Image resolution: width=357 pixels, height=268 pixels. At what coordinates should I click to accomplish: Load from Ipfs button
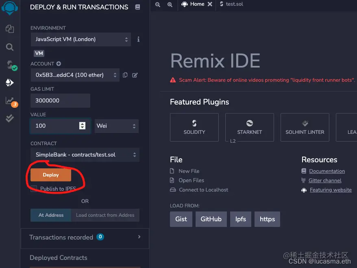(x=241, y=219)
